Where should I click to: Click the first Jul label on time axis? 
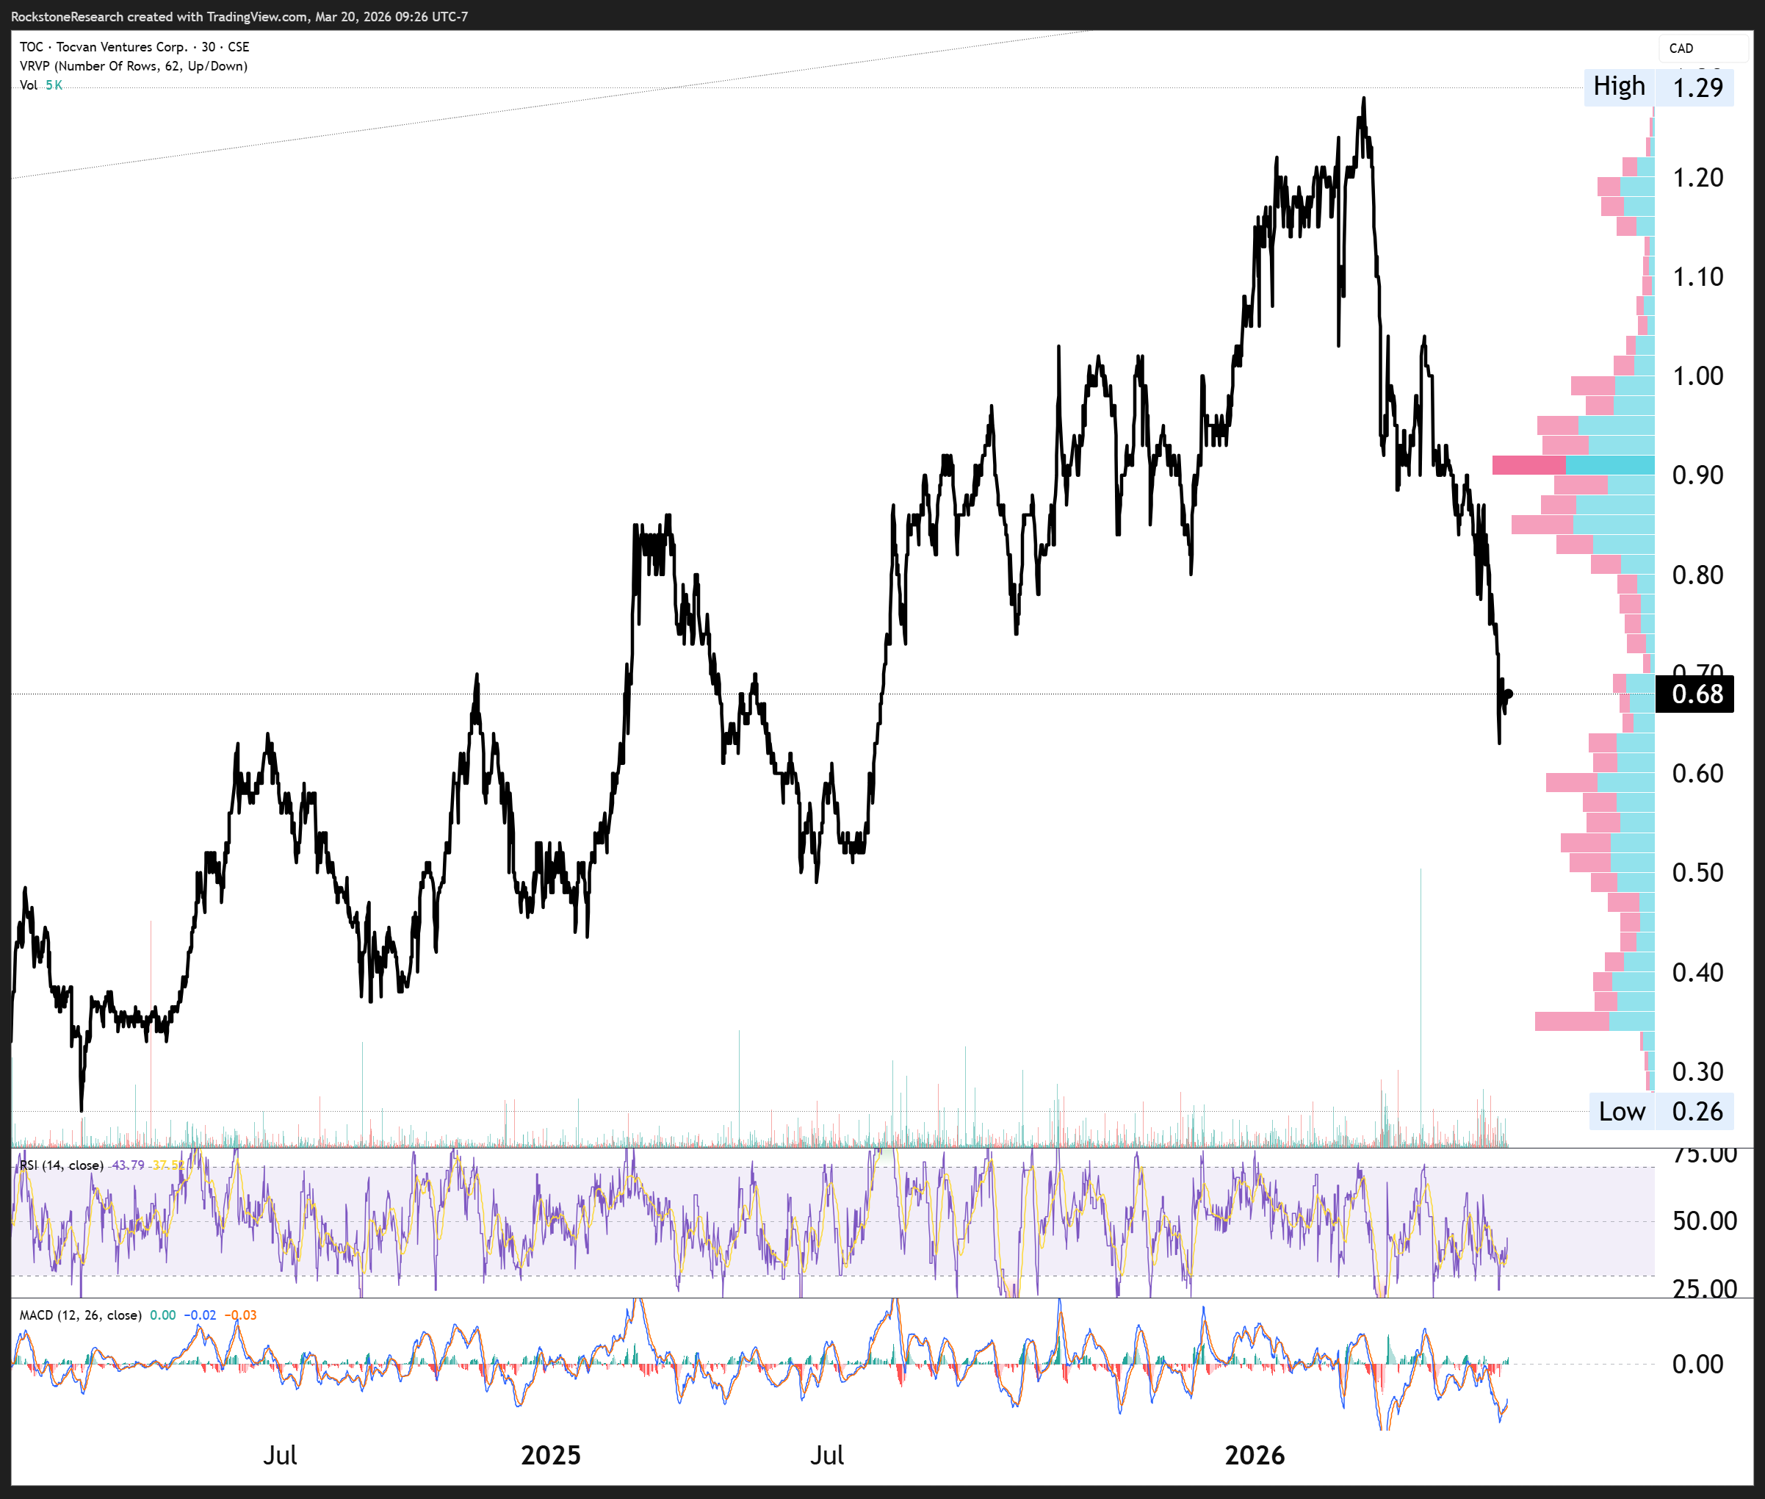point(279,1456)
